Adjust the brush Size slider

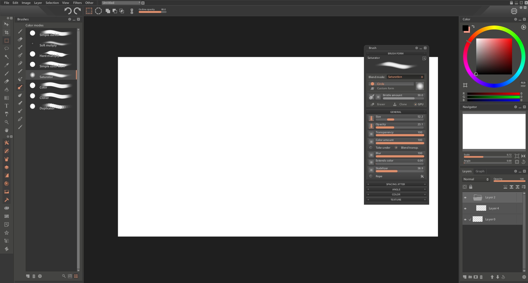pos(400,120)
